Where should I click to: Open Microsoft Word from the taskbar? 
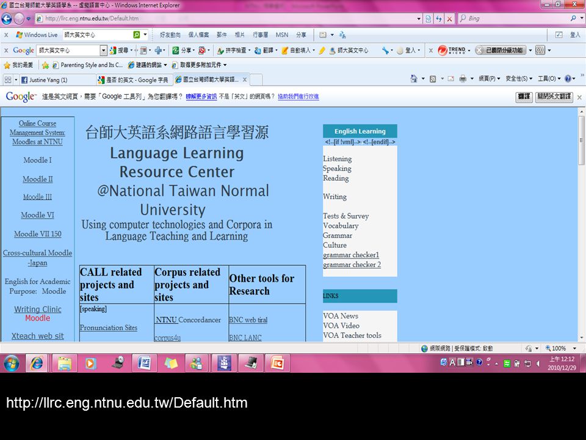(144, 363)
